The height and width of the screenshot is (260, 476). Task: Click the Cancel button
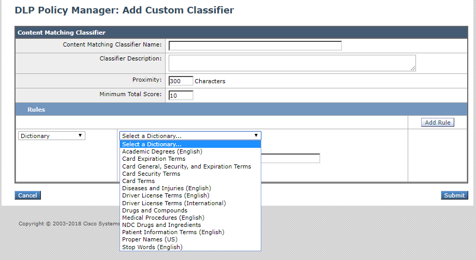[x=27, y=195]
